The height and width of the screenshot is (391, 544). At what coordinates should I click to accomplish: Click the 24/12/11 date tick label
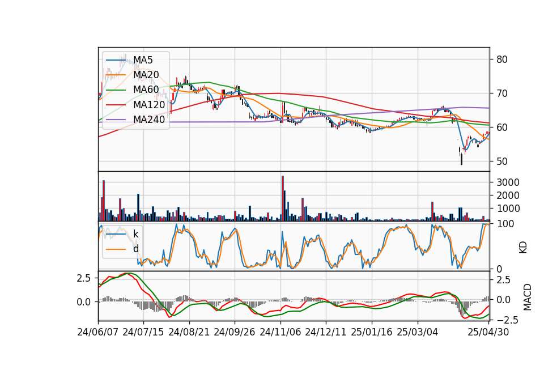[x=326, y=332]
